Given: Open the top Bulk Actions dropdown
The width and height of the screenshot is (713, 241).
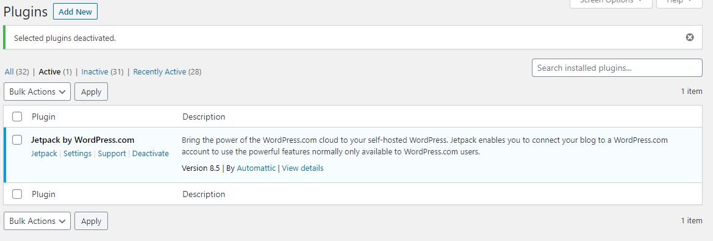Looking at the screenshot, I should tap(37, 92).
